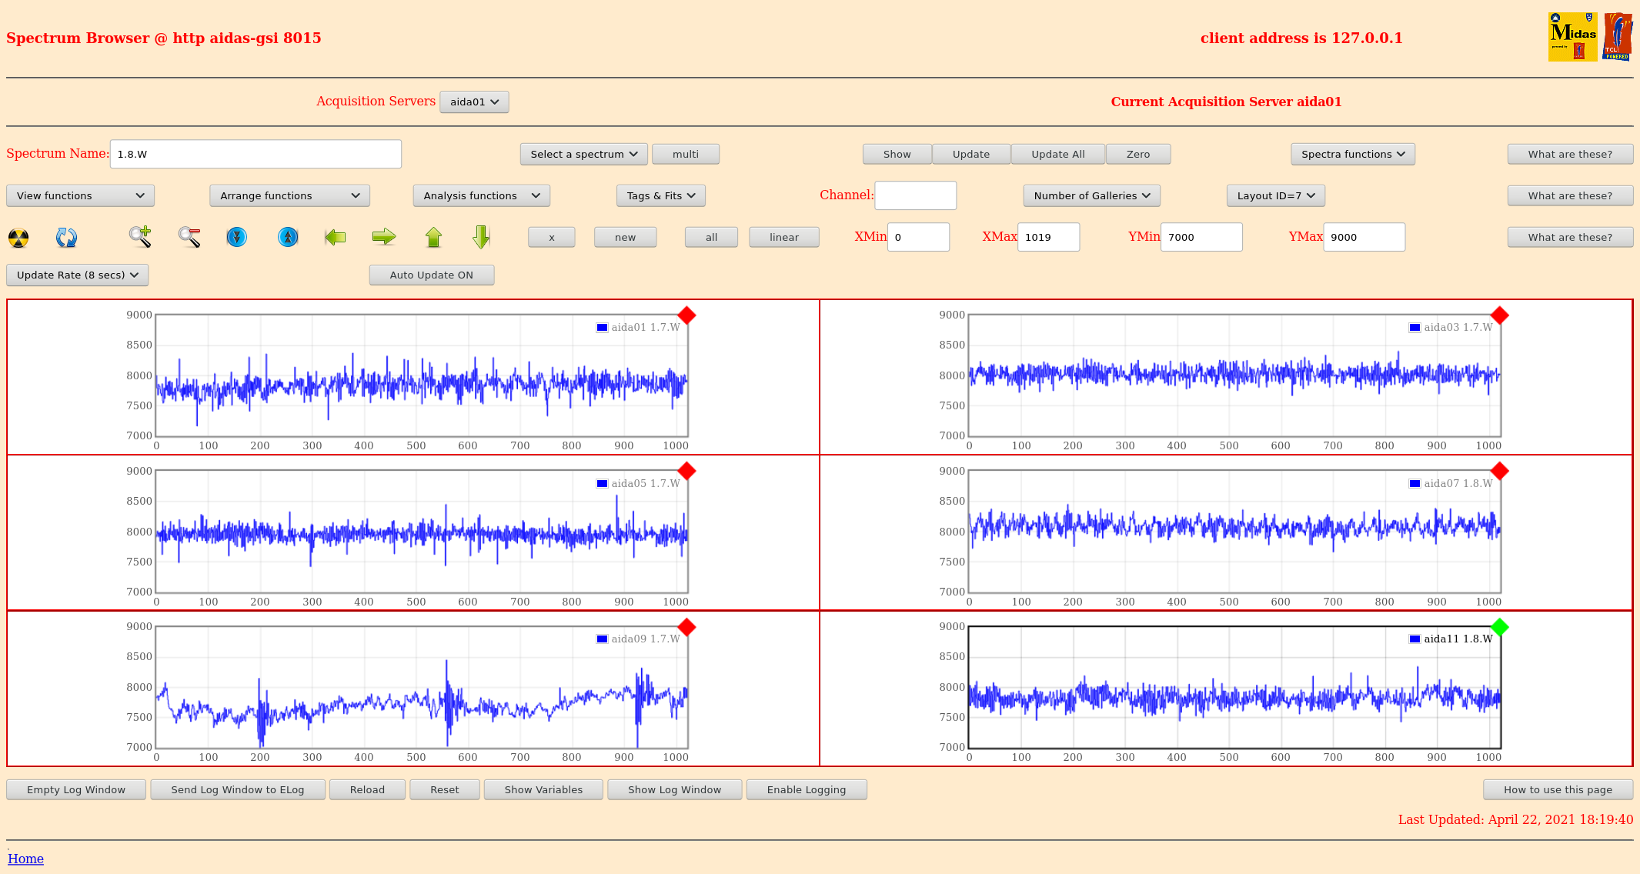Expand the Update Rate dropdown
Viewport: 1640px width, 874px height.
click(78, 275)
